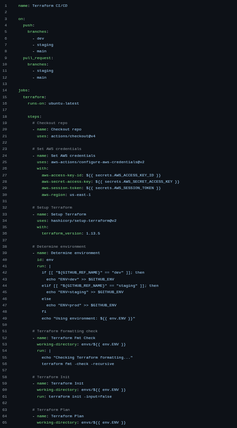237x428 pixels.
Task: Place cursor on 'aws-actions/configure-aws-credentials@v2'
Action: pyautogui.click(x=97, y=162)
